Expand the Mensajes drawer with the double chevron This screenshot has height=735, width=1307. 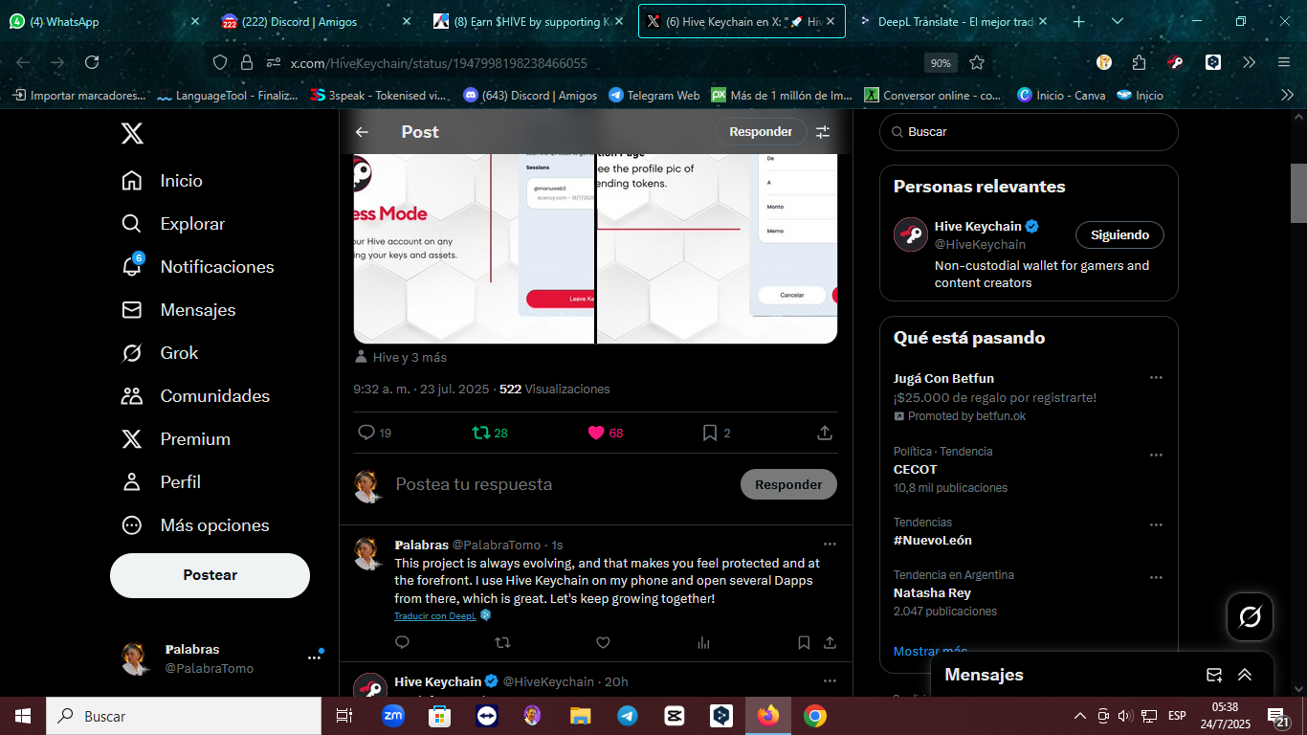(1245, 675)
